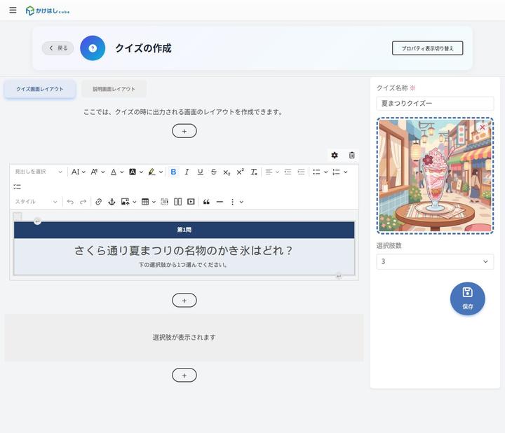Click the 第1問 header bar
The image size is (505, 433).
184,230
